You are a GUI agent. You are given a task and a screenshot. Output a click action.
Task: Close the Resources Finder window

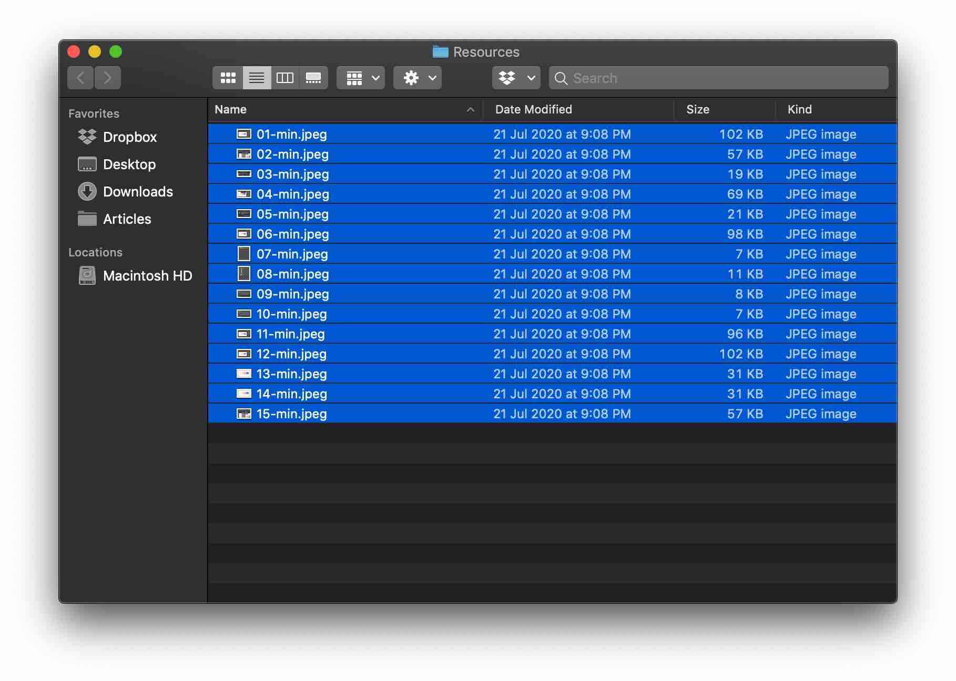click(x=74, y=51)
